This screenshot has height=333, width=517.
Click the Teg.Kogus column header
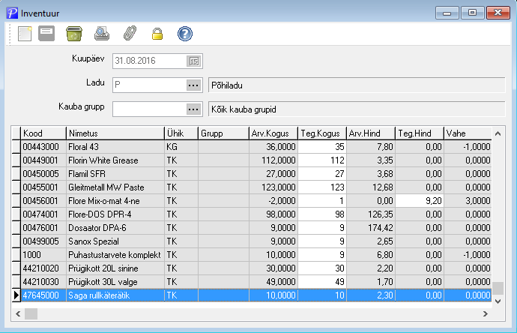322,133
